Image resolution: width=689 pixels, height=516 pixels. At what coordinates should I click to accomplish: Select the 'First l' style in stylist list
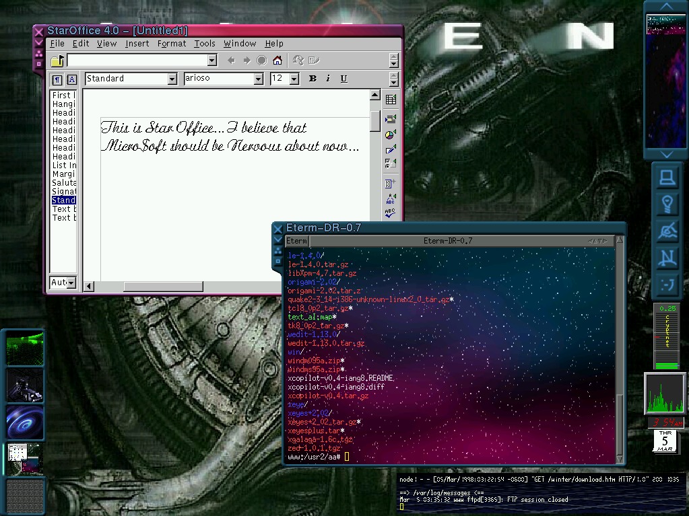point(64,96)
